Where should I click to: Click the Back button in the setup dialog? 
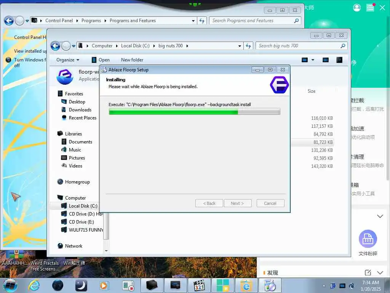point(209,203)
